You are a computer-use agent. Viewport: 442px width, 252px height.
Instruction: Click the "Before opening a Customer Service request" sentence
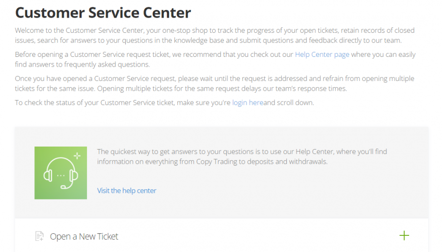[147, 54]
